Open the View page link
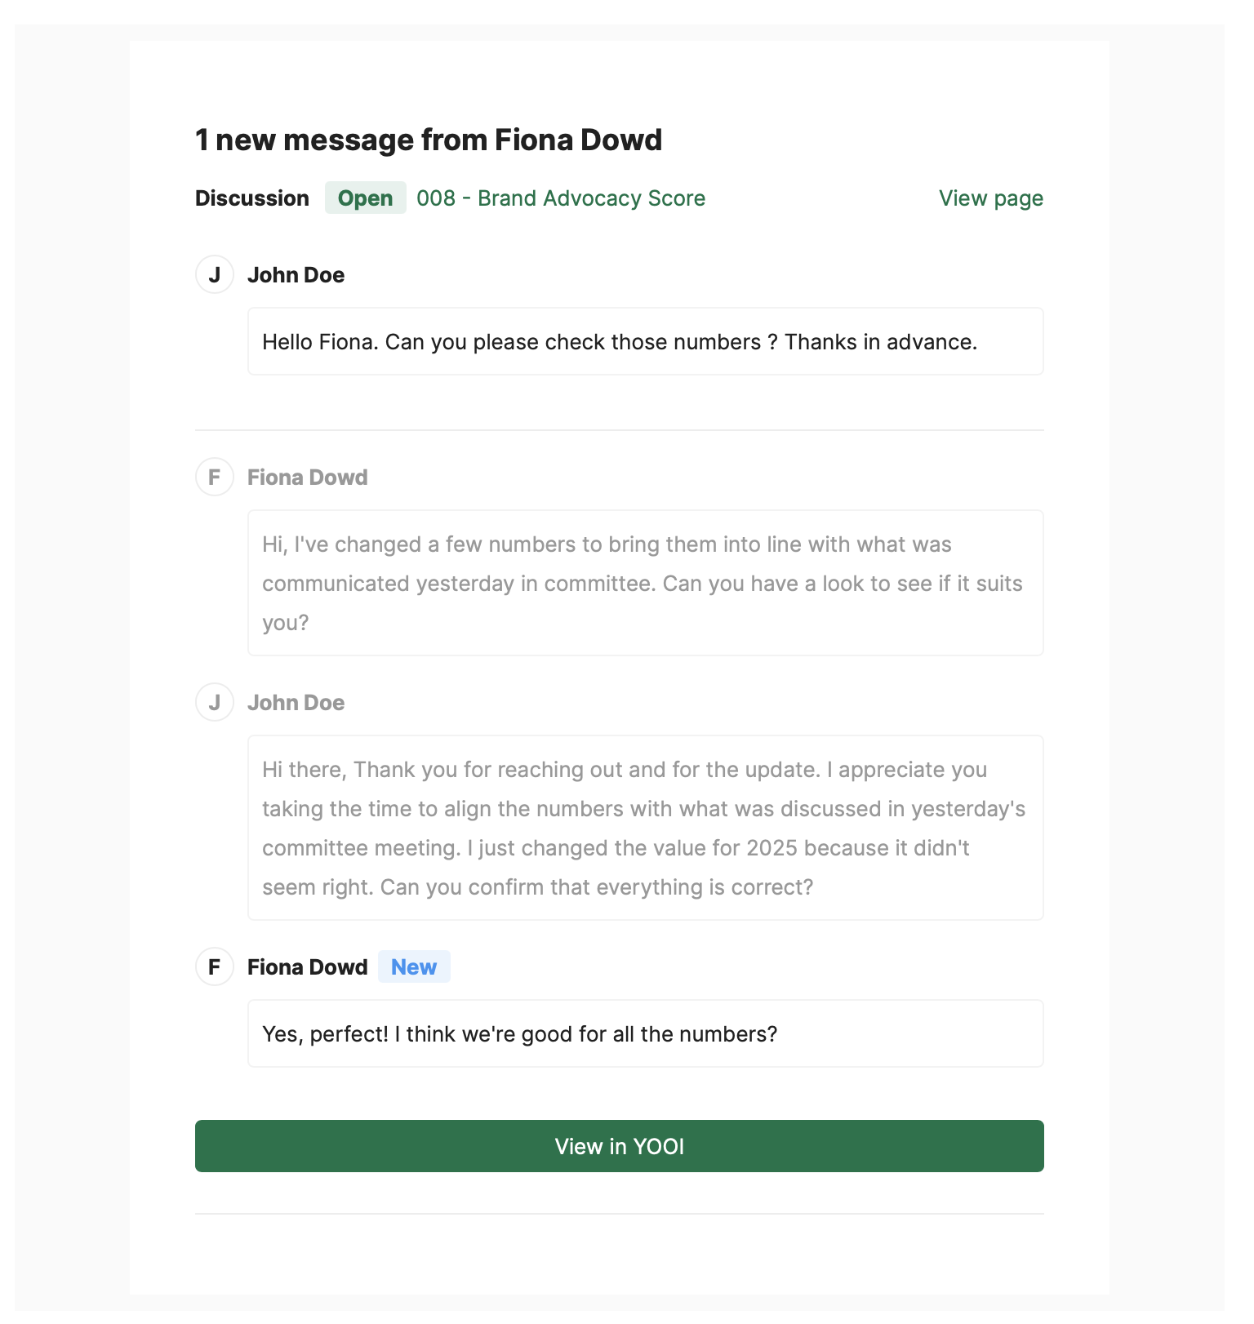The image size is (1254, 1324). pos(990,198)
